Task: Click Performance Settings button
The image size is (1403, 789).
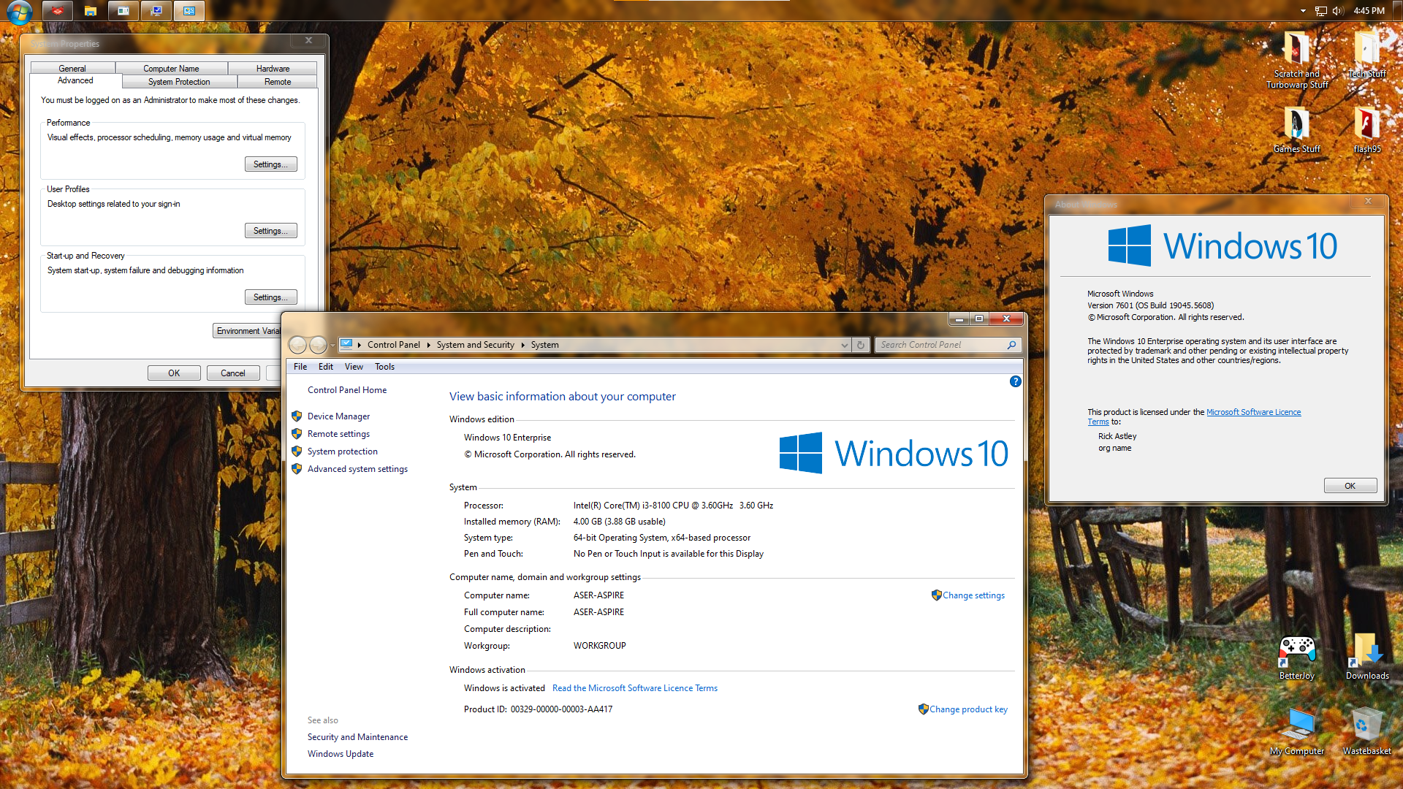Action: [x=270, y=164]
